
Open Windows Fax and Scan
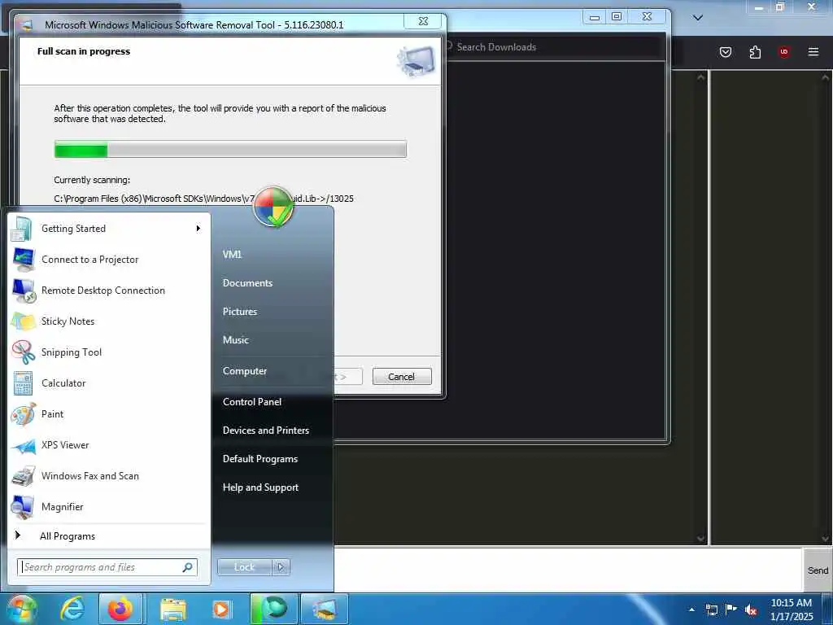[109, 475]
